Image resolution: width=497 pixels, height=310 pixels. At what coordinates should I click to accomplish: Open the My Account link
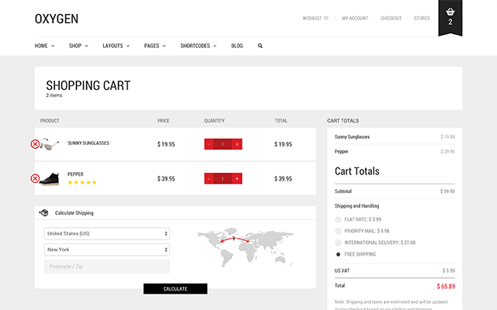(355, 19)
